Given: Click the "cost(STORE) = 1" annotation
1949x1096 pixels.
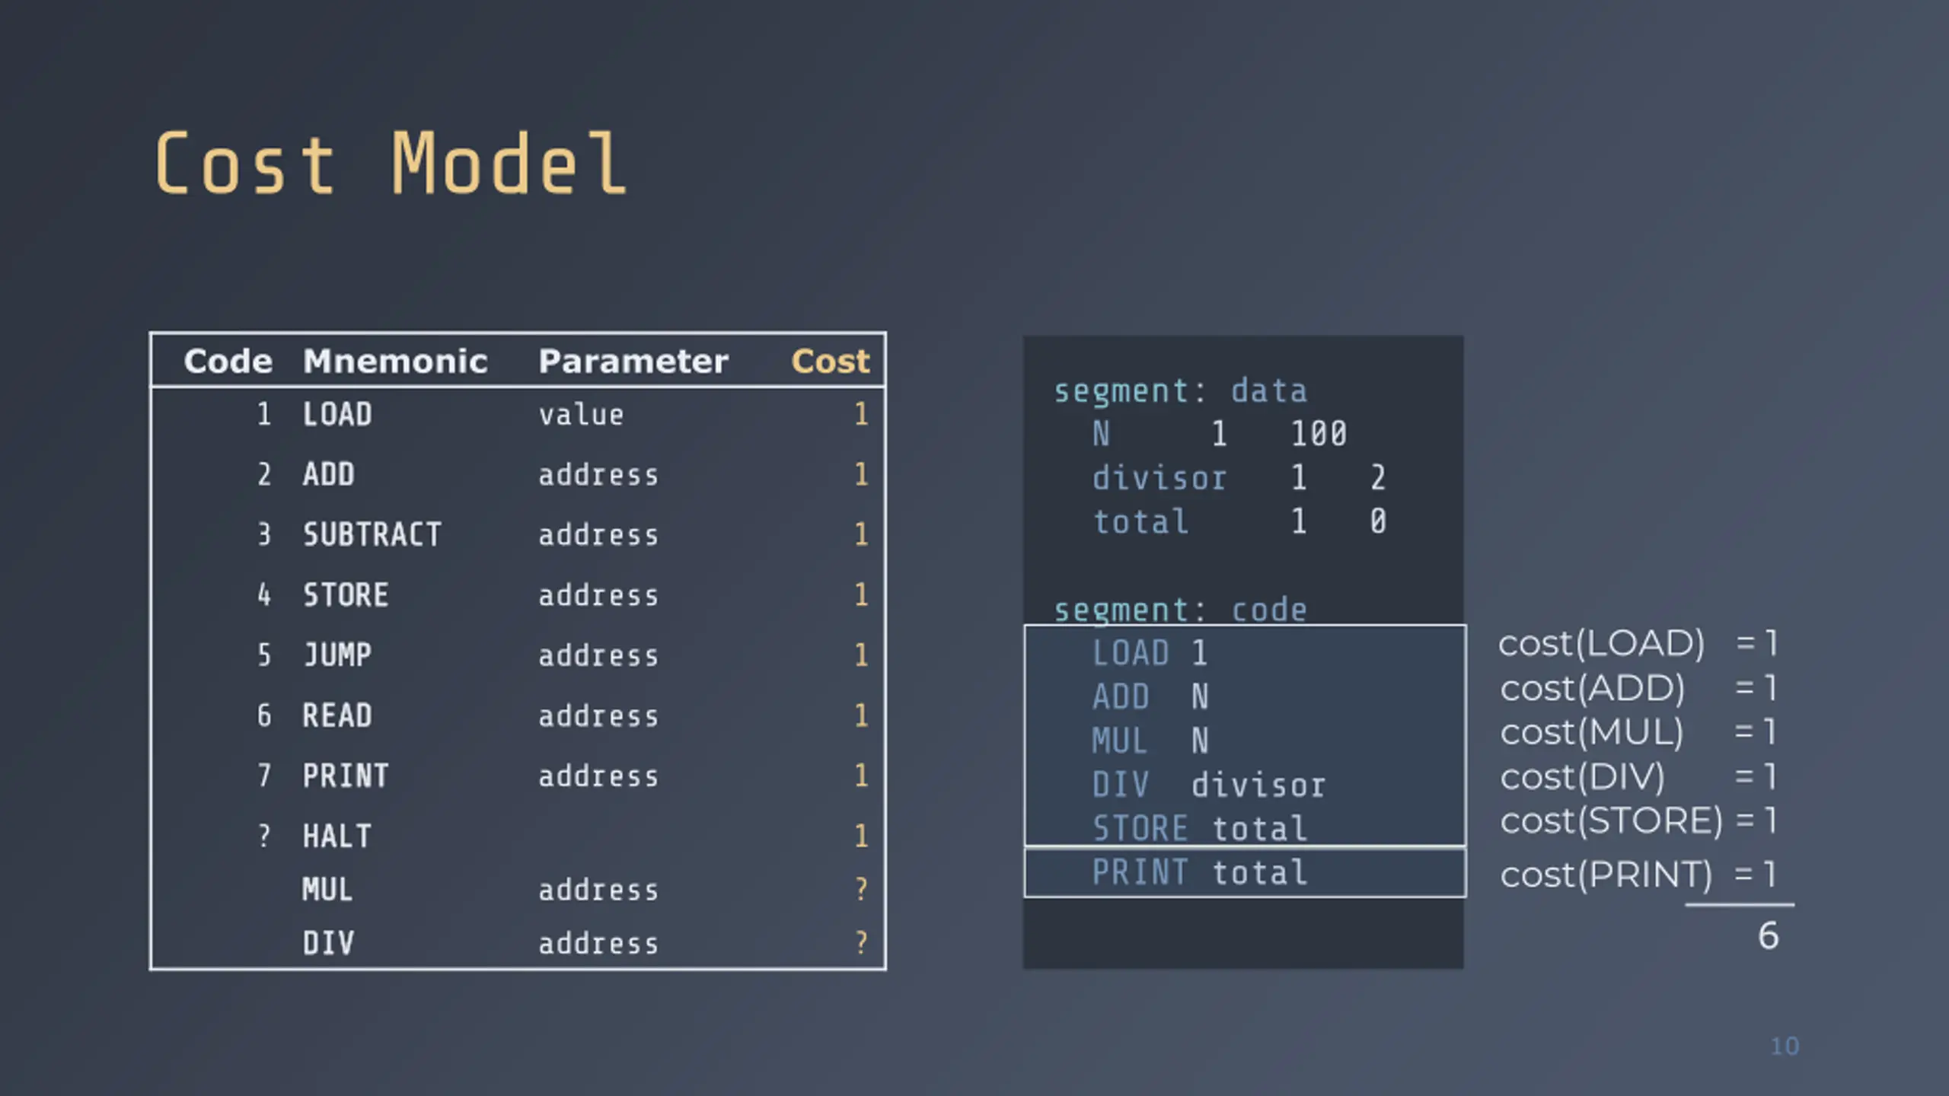Looking at the screenshot, I should point(1638,821).
